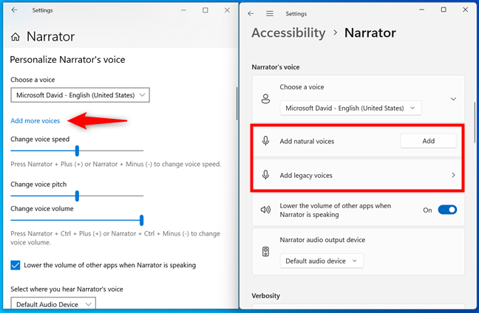
Task: Click the microphone icon for Add legacy voices
Action: coord(265,175)
